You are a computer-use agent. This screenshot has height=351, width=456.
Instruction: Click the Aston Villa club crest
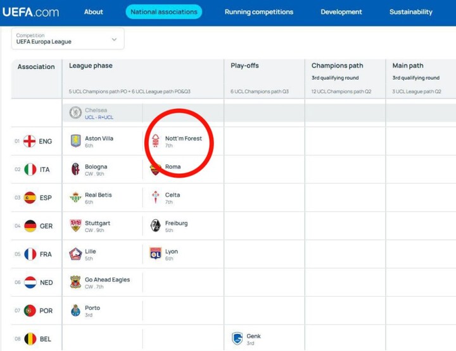[75, 141]
